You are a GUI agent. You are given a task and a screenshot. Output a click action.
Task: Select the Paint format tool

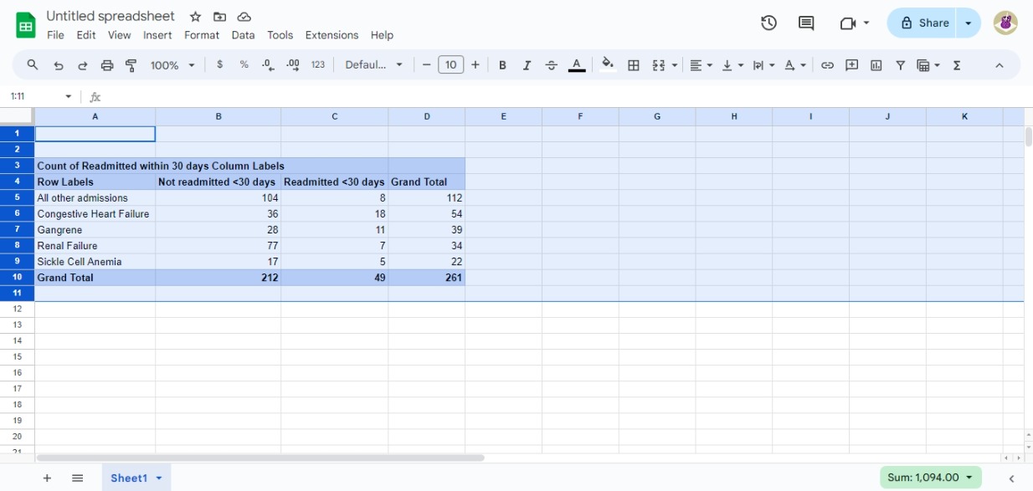(x=131, y=64)
